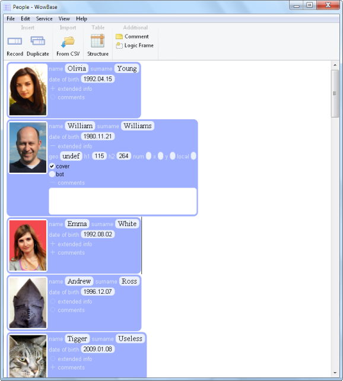Click William's empty comments text box

pos(123,201)
